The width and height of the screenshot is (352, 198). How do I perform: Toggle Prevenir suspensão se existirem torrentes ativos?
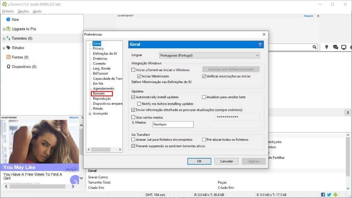click(133, 146)
